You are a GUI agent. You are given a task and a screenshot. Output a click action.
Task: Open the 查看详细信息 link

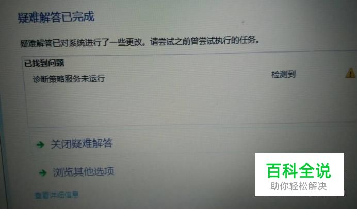tap(56, 195)
